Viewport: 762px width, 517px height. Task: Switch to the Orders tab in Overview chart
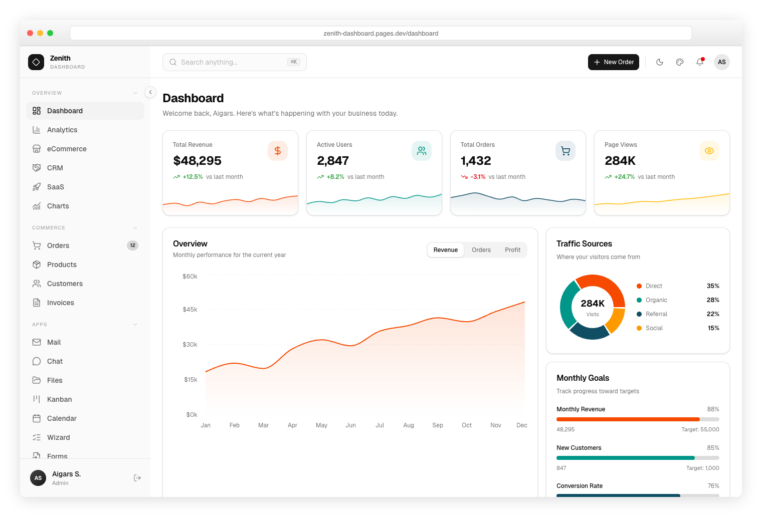pyautogui.click(x=481, y=249)
